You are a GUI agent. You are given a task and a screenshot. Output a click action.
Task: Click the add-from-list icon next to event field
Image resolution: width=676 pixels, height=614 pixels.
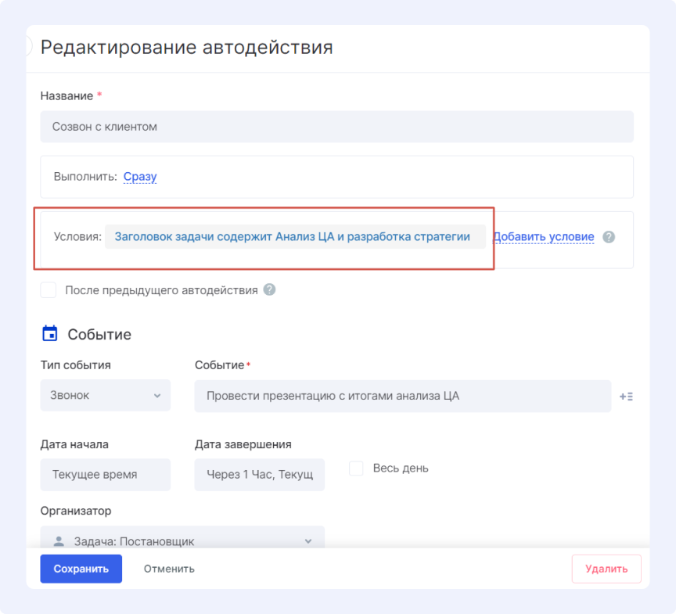point(626,396)
